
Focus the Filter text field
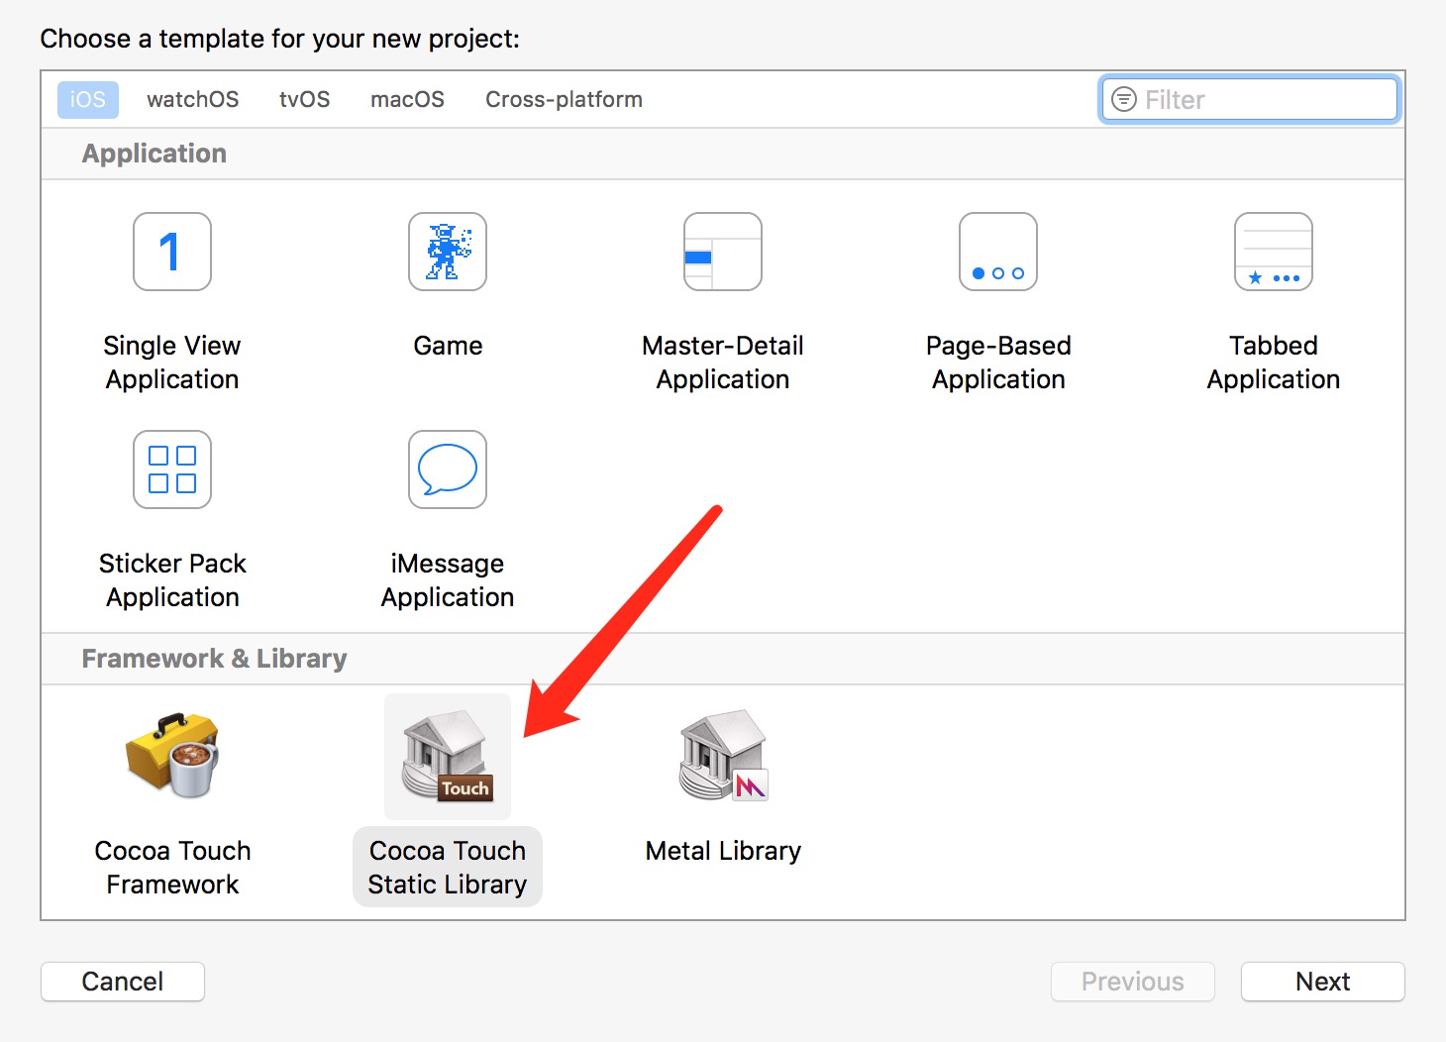pyautogui.click(x=1250, y=99)
